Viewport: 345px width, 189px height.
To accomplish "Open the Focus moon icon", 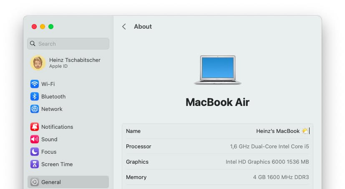I will [35, 152].
